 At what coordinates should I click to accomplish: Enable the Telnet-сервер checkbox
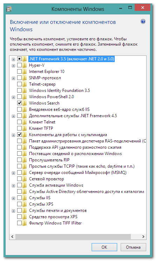(x=20, y=84)
